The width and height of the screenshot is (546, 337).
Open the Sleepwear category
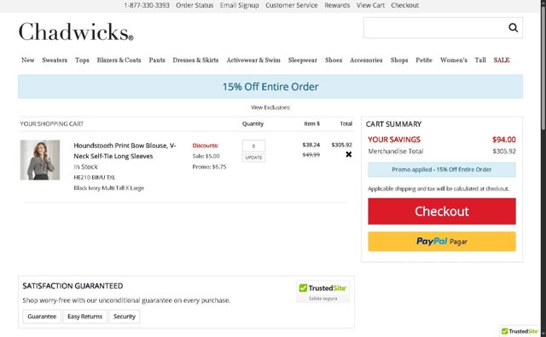tap(303, 60)
